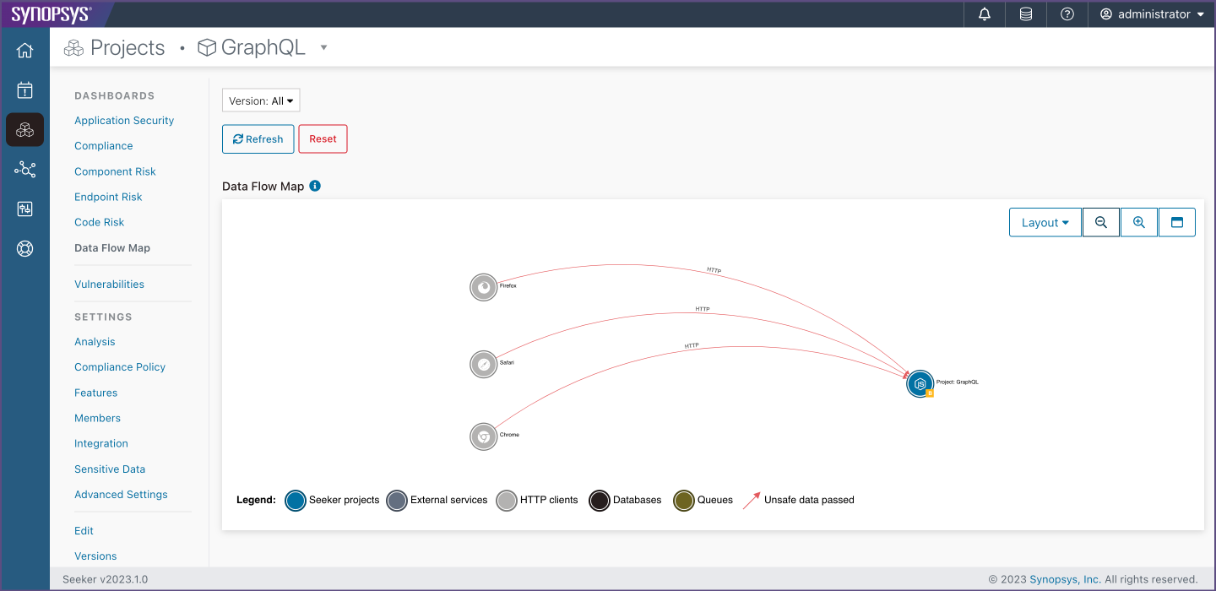
Task: Open the help question mark icon
Action: point(1067,14)
